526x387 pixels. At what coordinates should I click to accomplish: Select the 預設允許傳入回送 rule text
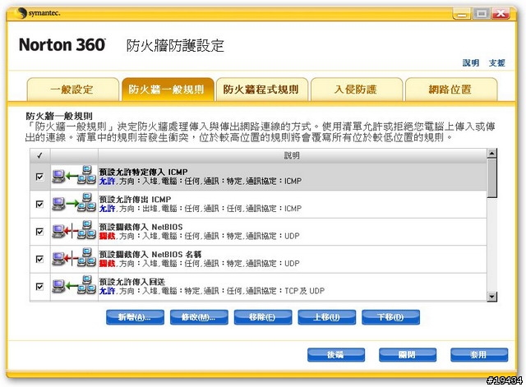point(131,282)
